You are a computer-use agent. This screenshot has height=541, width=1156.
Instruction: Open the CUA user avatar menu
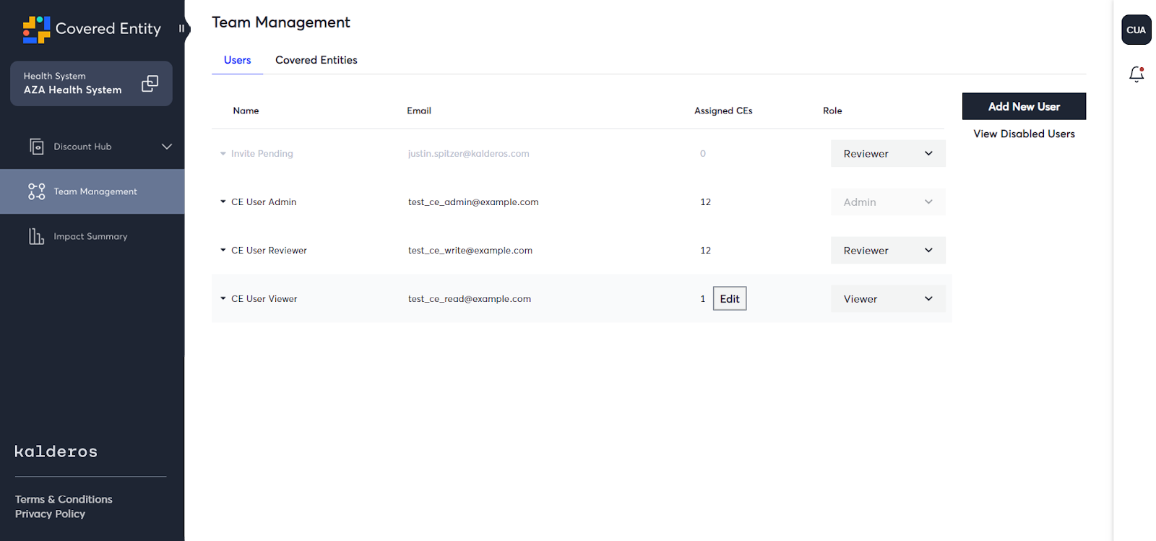click(x=1136, y=30)
